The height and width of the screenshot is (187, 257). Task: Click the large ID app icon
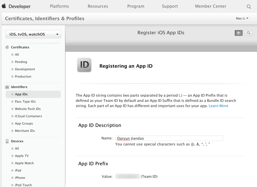(84, 65)
